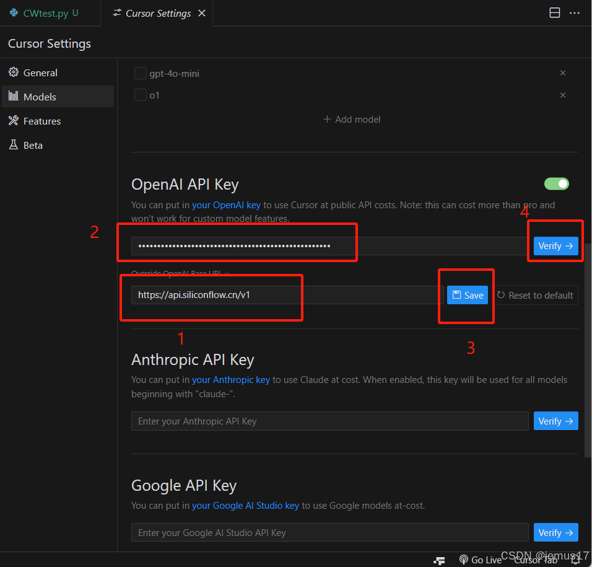This screenshot has width=592, height=567.
Task: Click the Google AI Studio key field
Action: [x=329, y=532]
